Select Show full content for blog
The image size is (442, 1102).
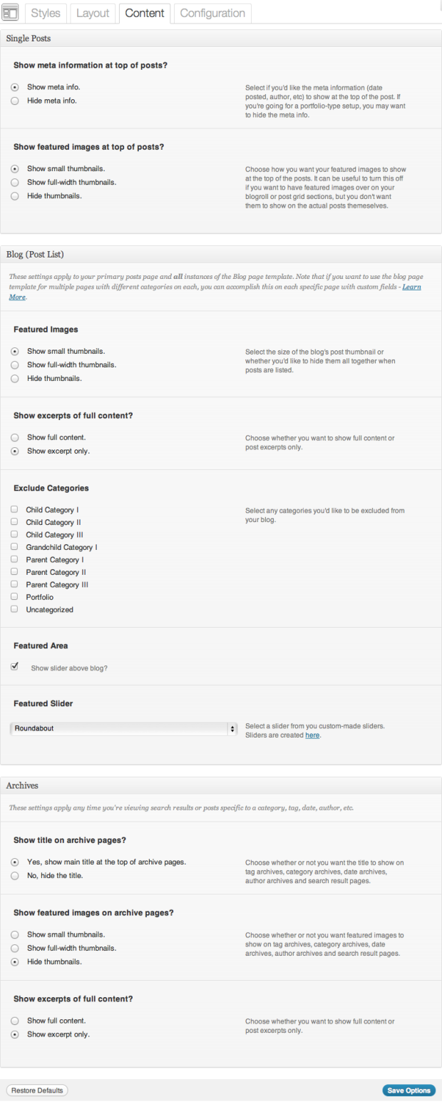[x=15, y=437]
